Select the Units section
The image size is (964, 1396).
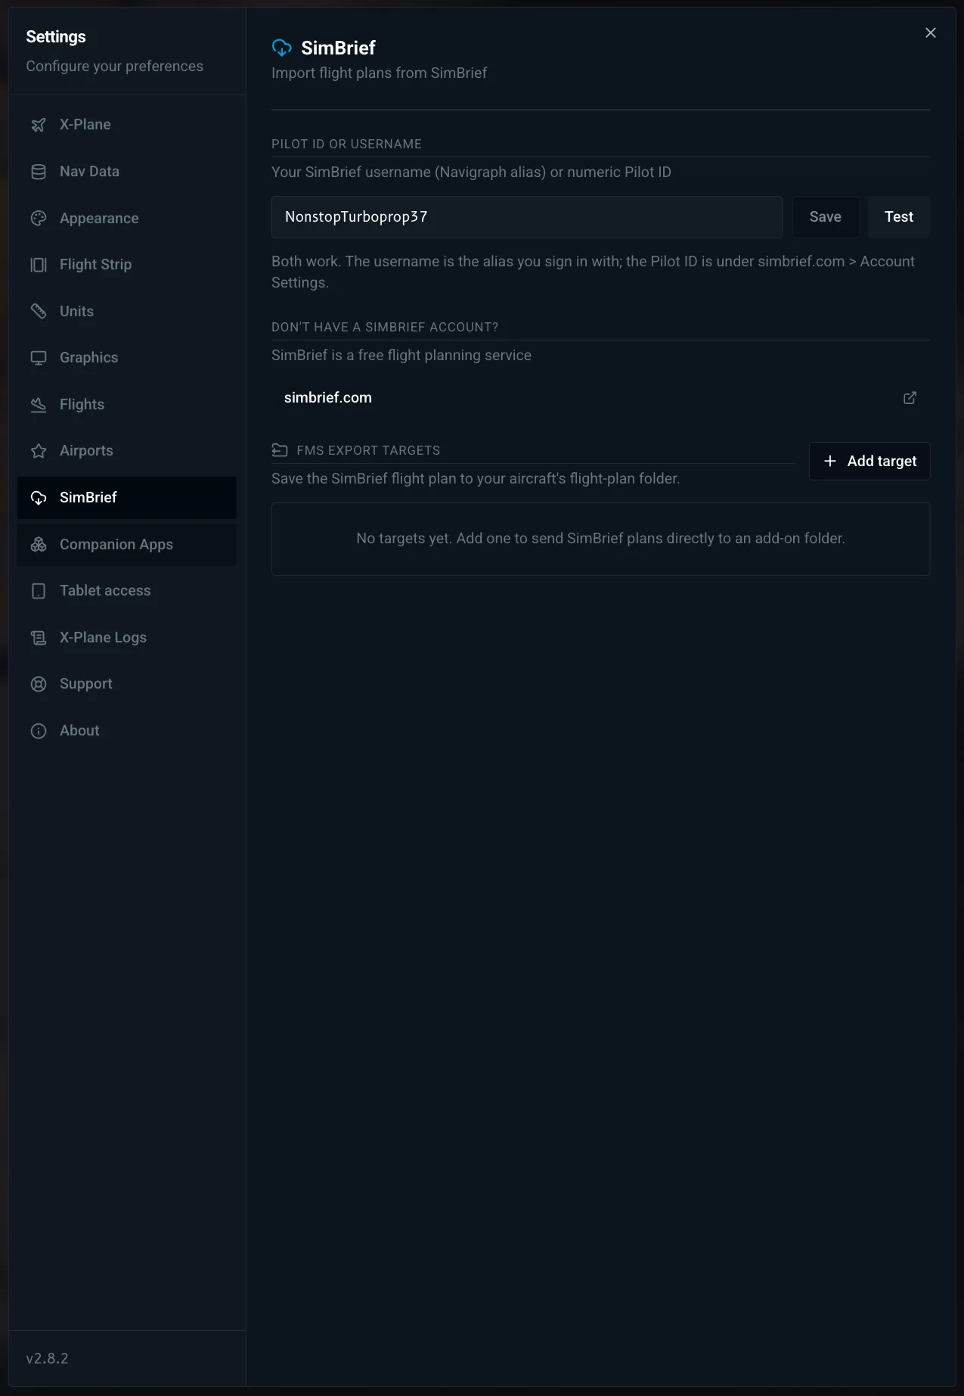pyautogui.click(x=127, y=311)
